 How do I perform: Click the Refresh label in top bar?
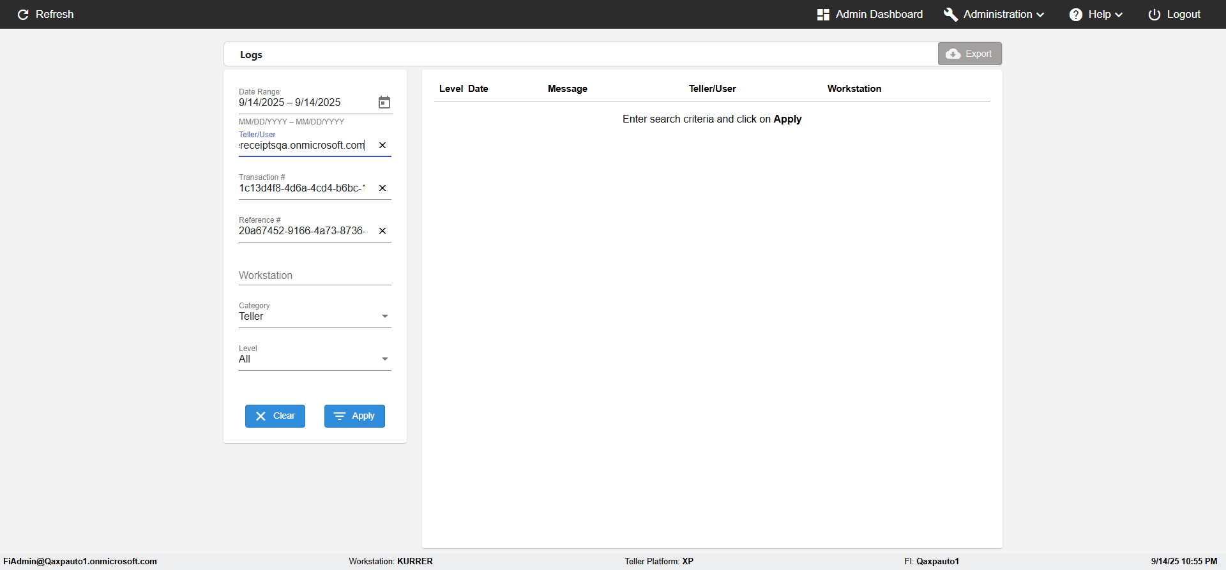coord(55,15)
